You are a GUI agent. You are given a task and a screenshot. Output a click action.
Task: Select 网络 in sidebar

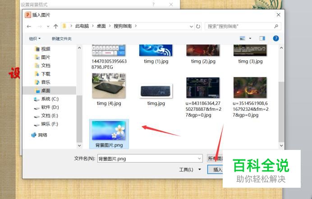pyautogui.click(x=39, y=135)
